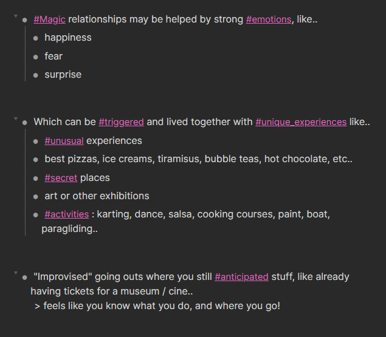Open the #secret tag link
The width and height of the screenshot is (386, 337).
(61, 178)
